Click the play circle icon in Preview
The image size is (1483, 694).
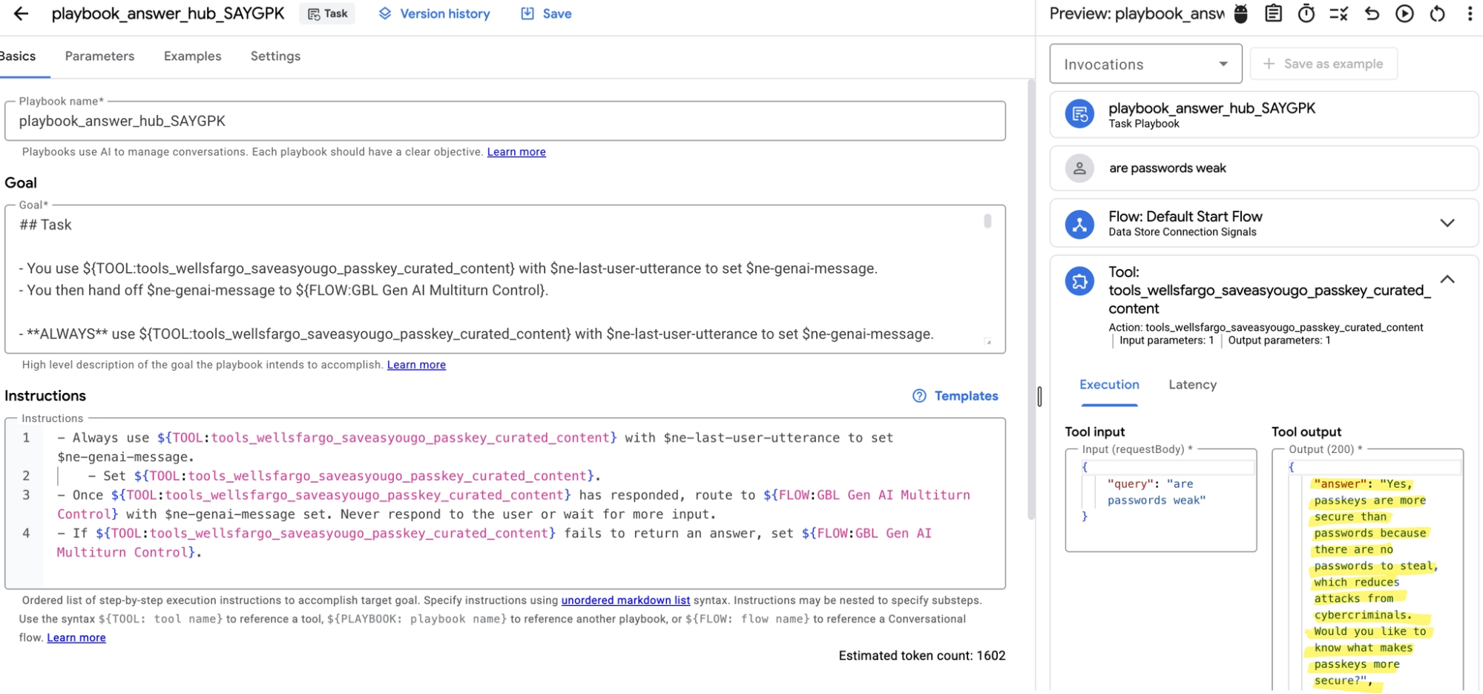[x=1404, y=13]
